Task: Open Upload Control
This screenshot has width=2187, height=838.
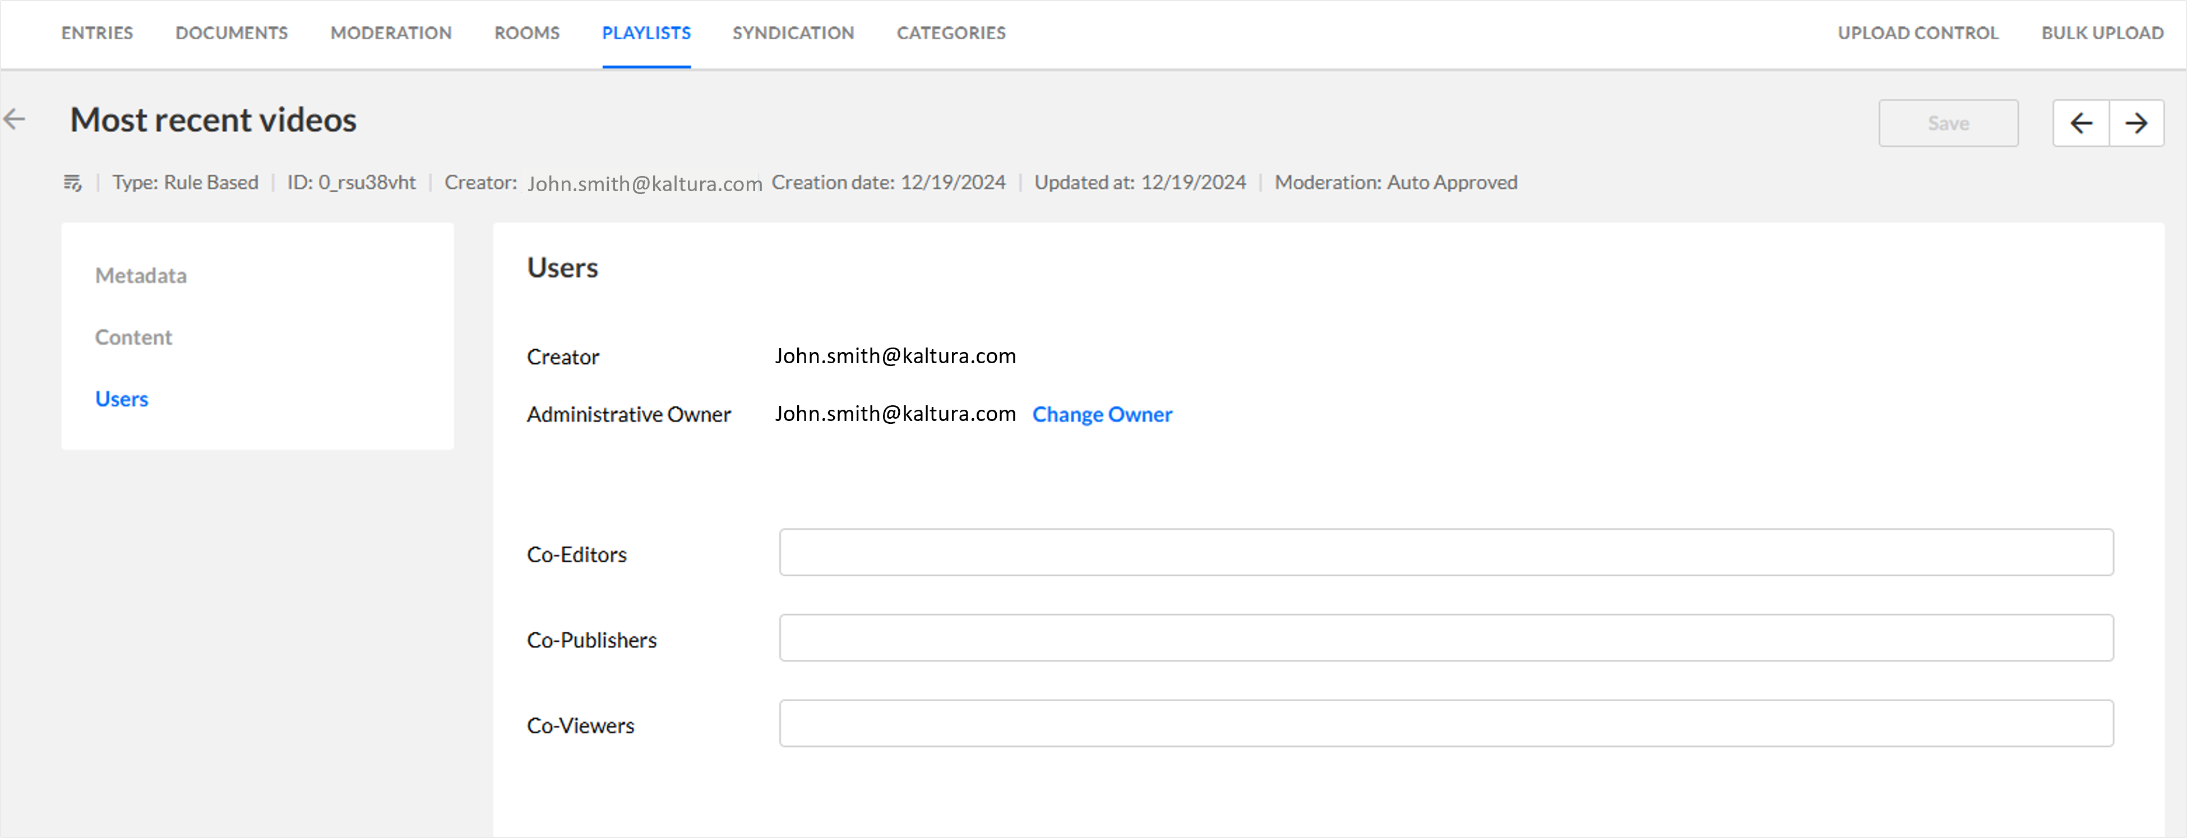Action: 1918,33
